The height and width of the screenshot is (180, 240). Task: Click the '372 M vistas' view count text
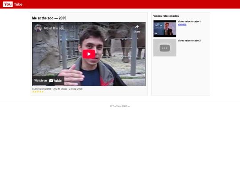coord(60,89)
